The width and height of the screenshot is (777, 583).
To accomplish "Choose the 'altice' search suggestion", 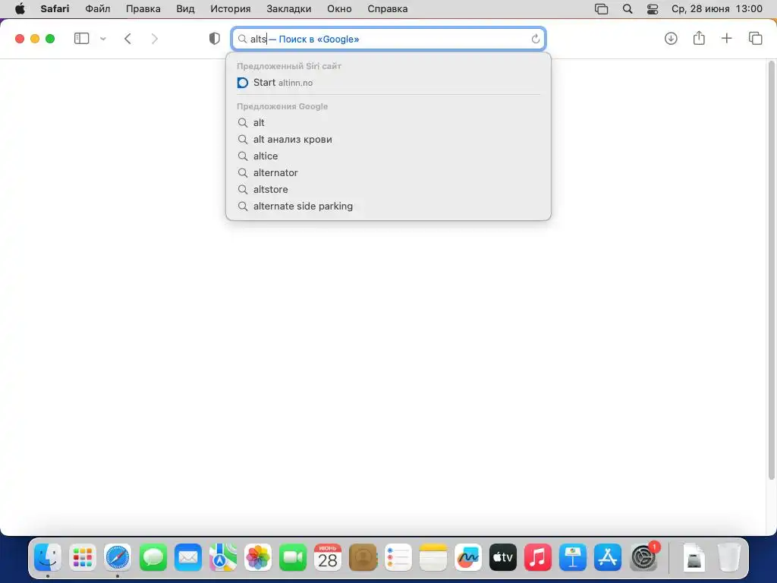I will coord(388,156).
